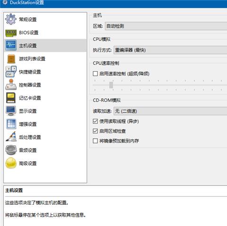
Task: Open 音频设置 category
Action: [x=45, y=150]
